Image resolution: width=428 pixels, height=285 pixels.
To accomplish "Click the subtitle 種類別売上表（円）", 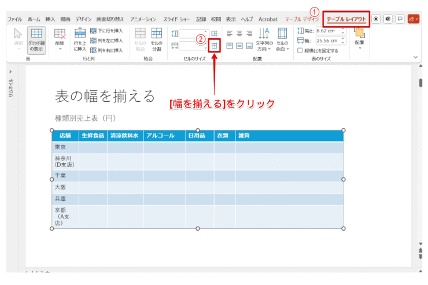I will (86, 119).
